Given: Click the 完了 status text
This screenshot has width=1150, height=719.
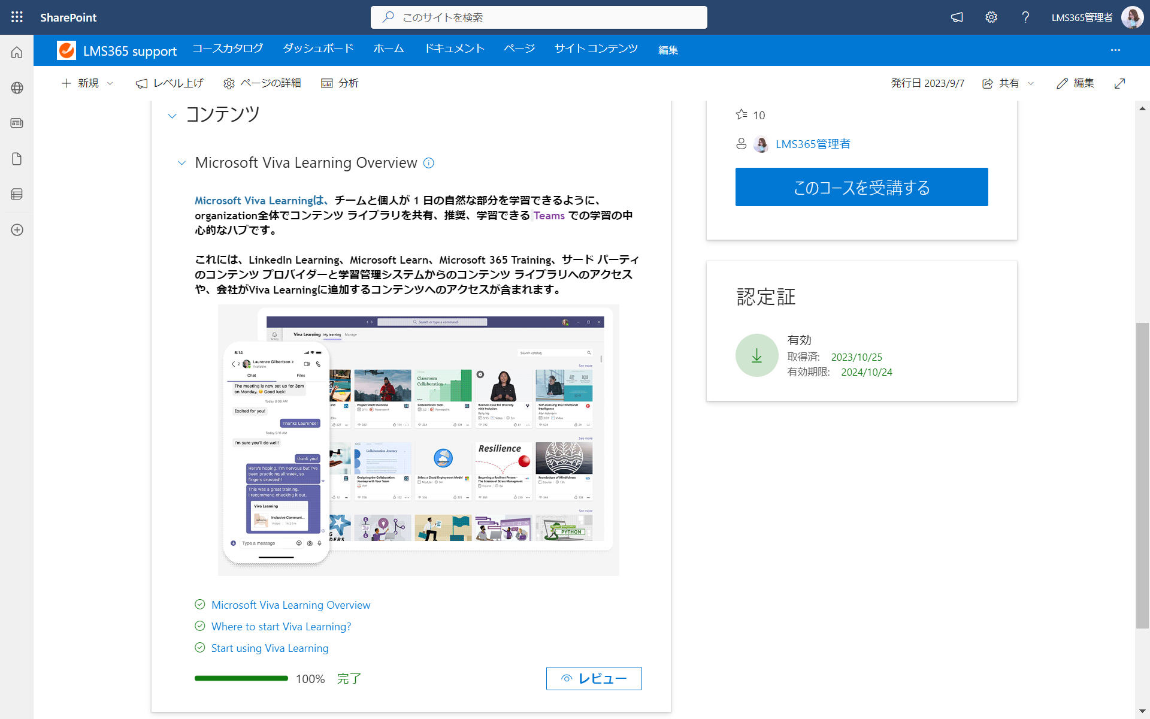Looking at the screenshot, I should (x=349, y=678).
